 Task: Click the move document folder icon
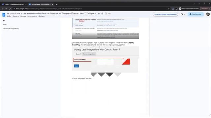click(x=102, y=13)
